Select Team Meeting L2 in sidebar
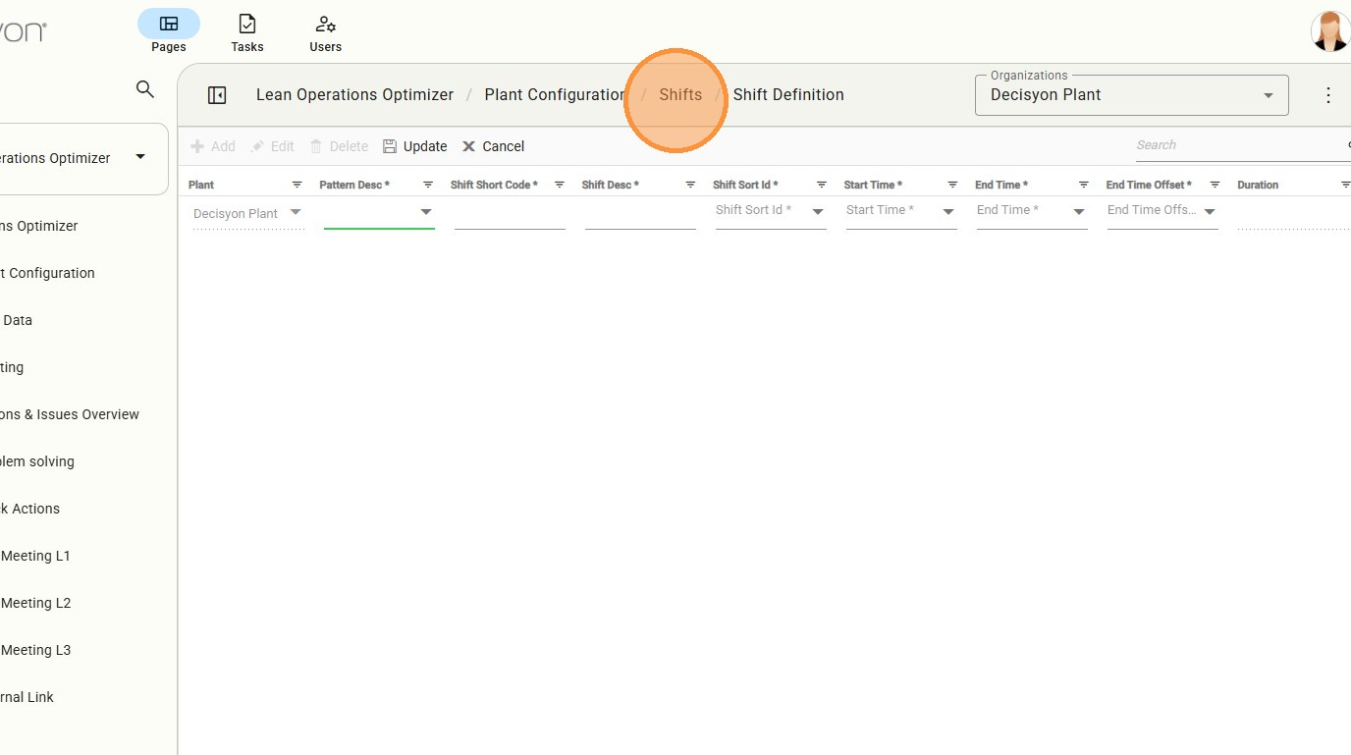Viewport: 1351px width, 755px height. (x=35, y=603)
